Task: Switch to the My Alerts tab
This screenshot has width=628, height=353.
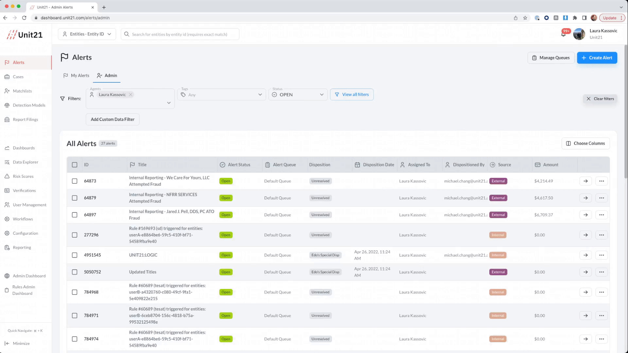Action: coord(76,76)
